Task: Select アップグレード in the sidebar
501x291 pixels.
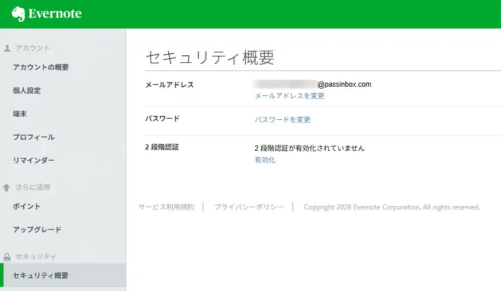Action: 37,230
